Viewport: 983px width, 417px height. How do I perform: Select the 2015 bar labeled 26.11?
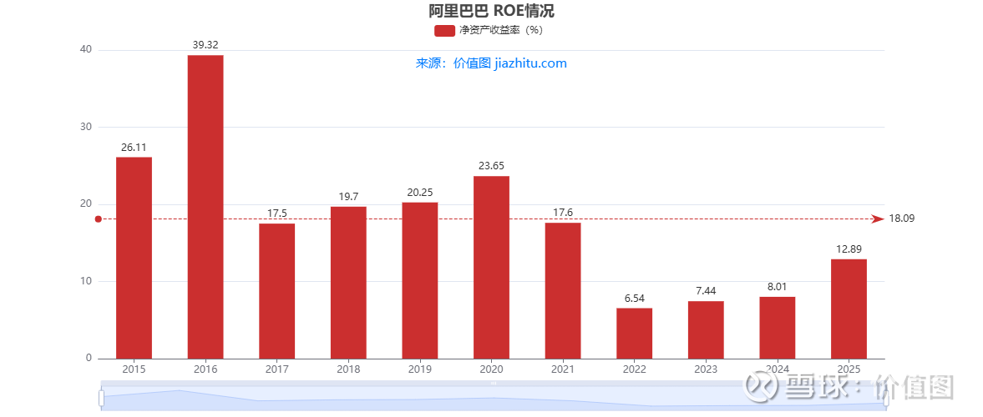tap(134, 258)
